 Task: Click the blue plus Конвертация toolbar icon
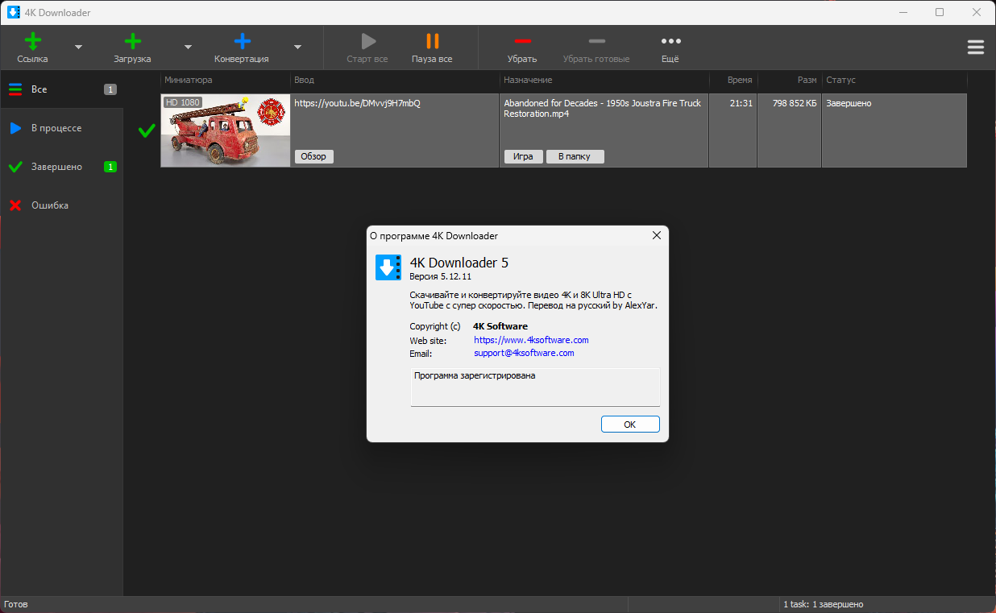click(242, 41)
